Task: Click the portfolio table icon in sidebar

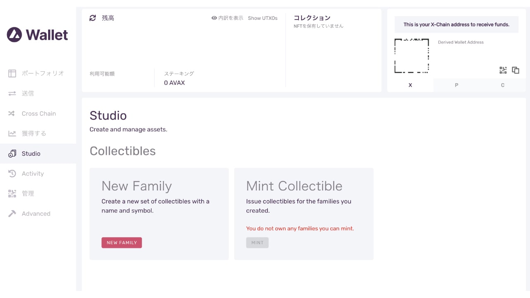Action: click(12, 73)
